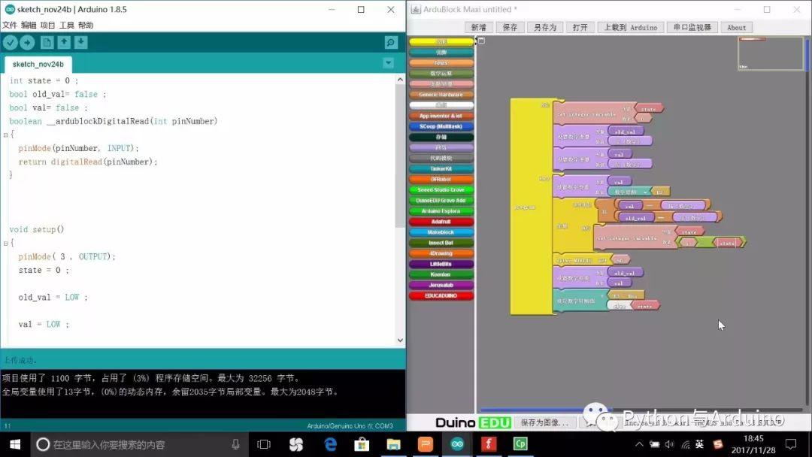
Task: Open the 项目 menu in Arduino IDE
Action: click(47, 25)
